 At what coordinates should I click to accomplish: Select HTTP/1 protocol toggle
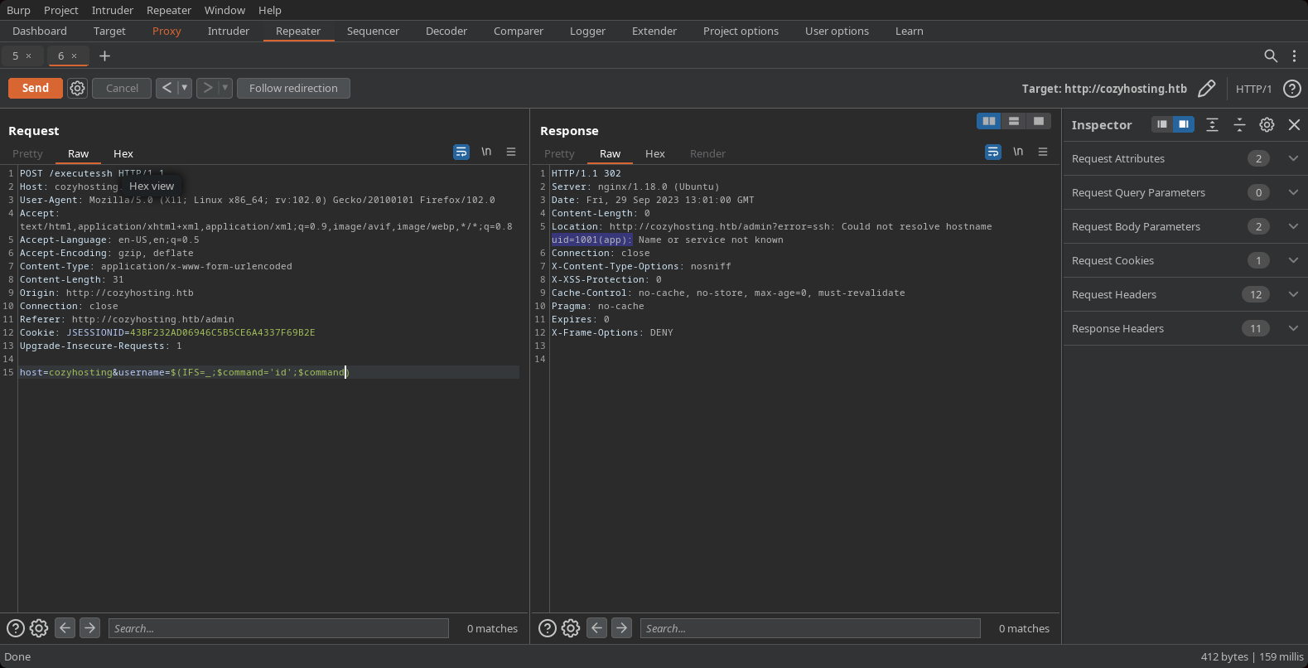coord(1253,89)
